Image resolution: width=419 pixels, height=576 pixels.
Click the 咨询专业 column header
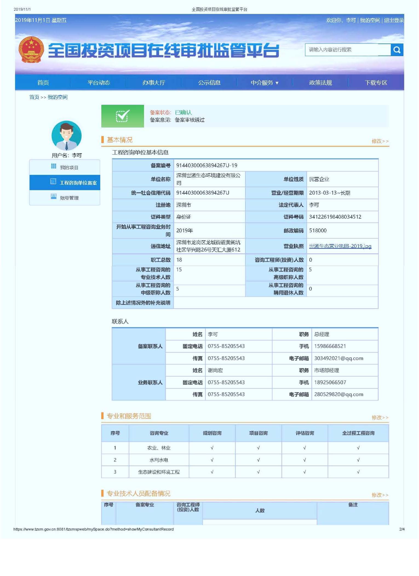click(x=159, y=433)
